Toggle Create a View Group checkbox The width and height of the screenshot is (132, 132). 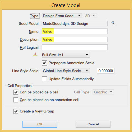[x=16, y=111]
